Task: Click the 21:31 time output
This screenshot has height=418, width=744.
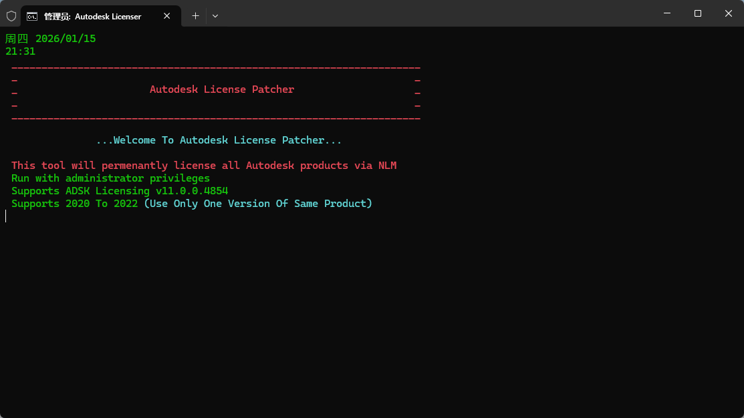Action: [x=20, y=51]
